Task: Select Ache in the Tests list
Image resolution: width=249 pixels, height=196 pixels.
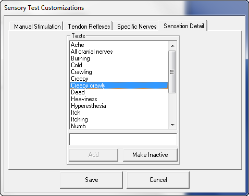Action: 119,45
